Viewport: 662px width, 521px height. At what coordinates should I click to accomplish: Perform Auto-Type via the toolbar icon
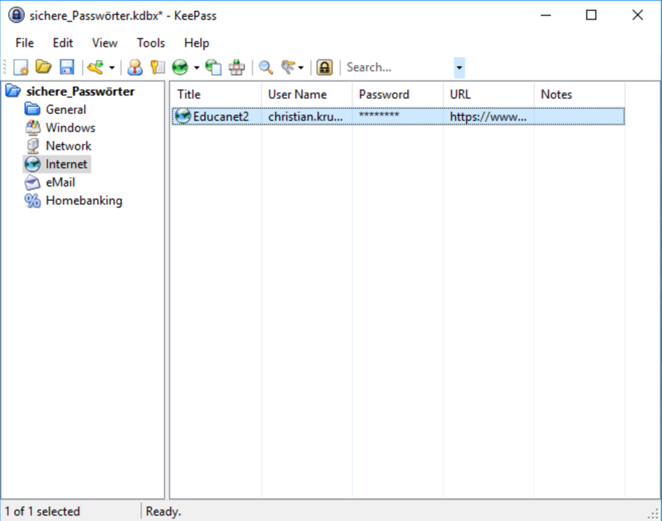point(236,67)
